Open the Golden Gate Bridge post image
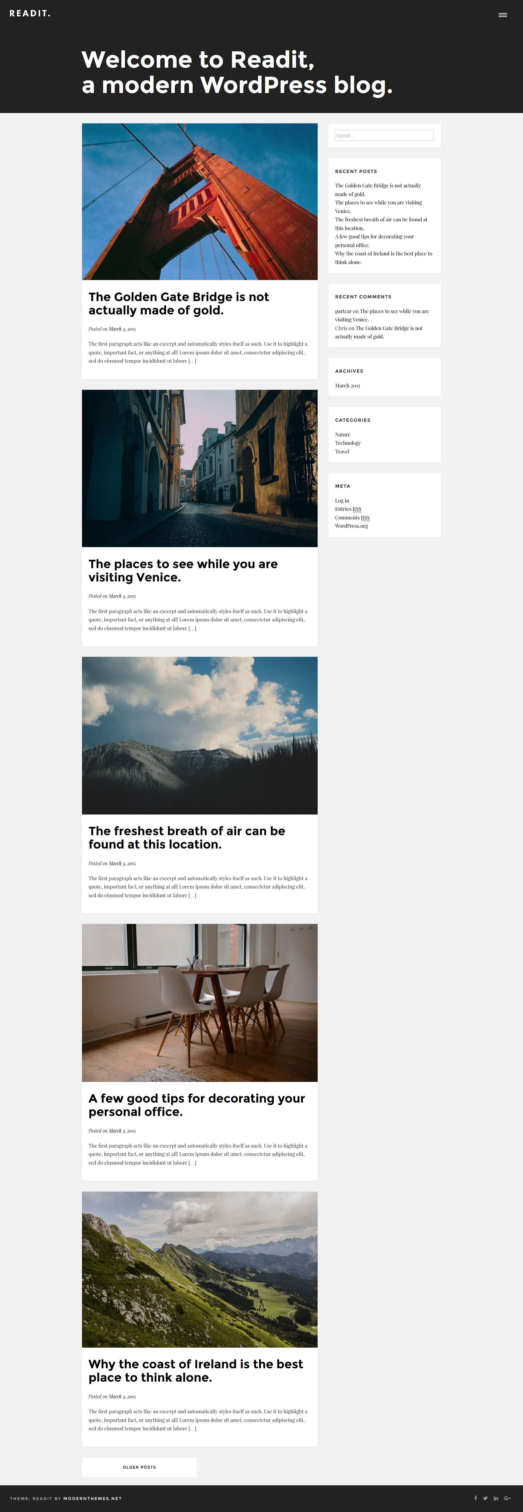523x1512 pixels. [200, 201]
